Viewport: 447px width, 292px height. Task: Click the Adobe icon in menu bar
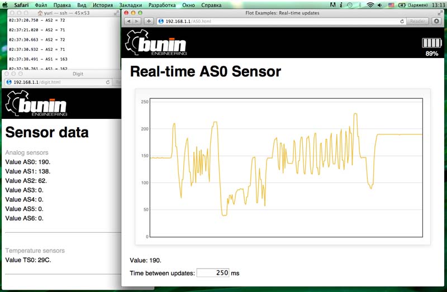pyautogui.click(x=332, y=5)
